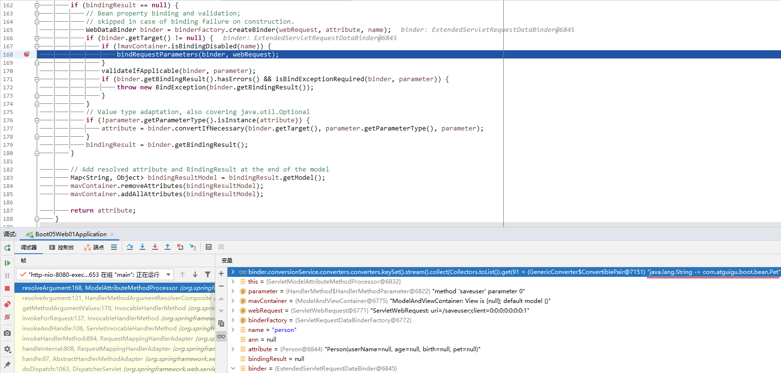Switch to the 控制台 console tab
The width and height of the screenshot is (781, 373).
(x=61, y=247)
